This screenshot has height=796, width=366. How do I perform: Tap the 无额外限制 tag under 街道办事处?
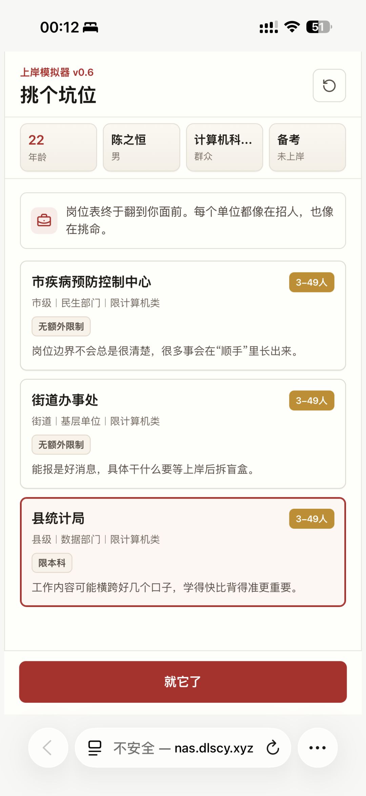[x=61, y=445]
